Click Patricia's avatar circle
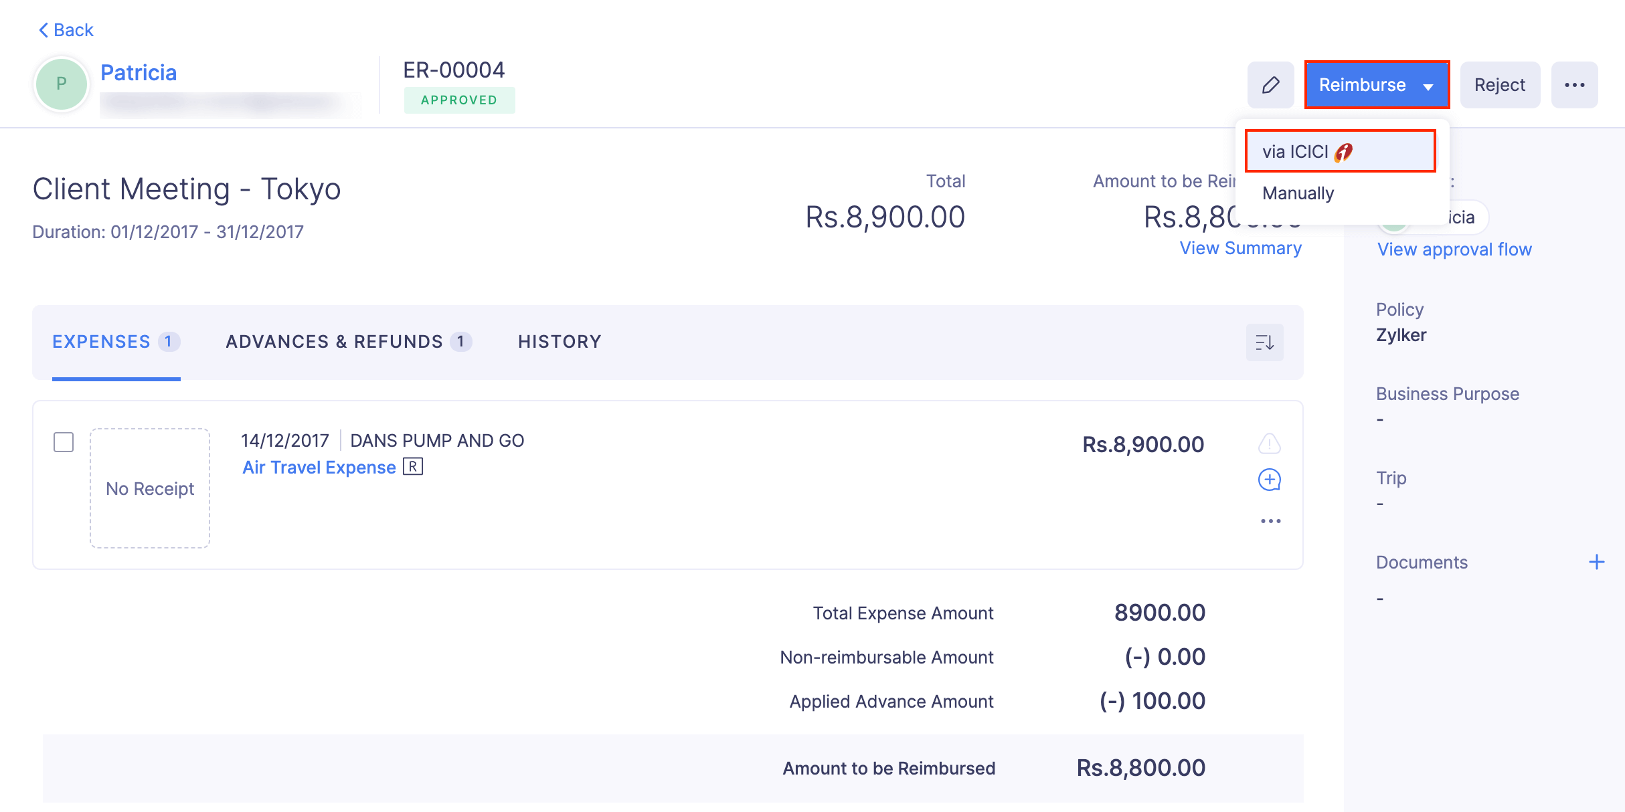The height and width of the screenshot is (812, 1625). 60,84
